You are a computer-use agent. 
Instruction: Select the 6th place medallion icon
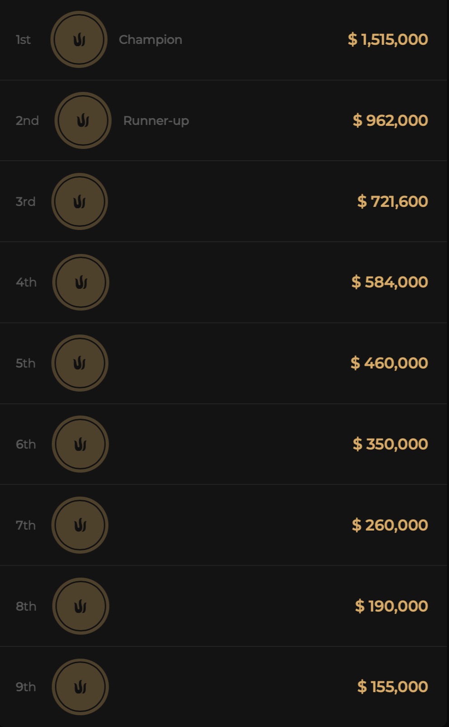pyautogui.click(x=81, y=444)
